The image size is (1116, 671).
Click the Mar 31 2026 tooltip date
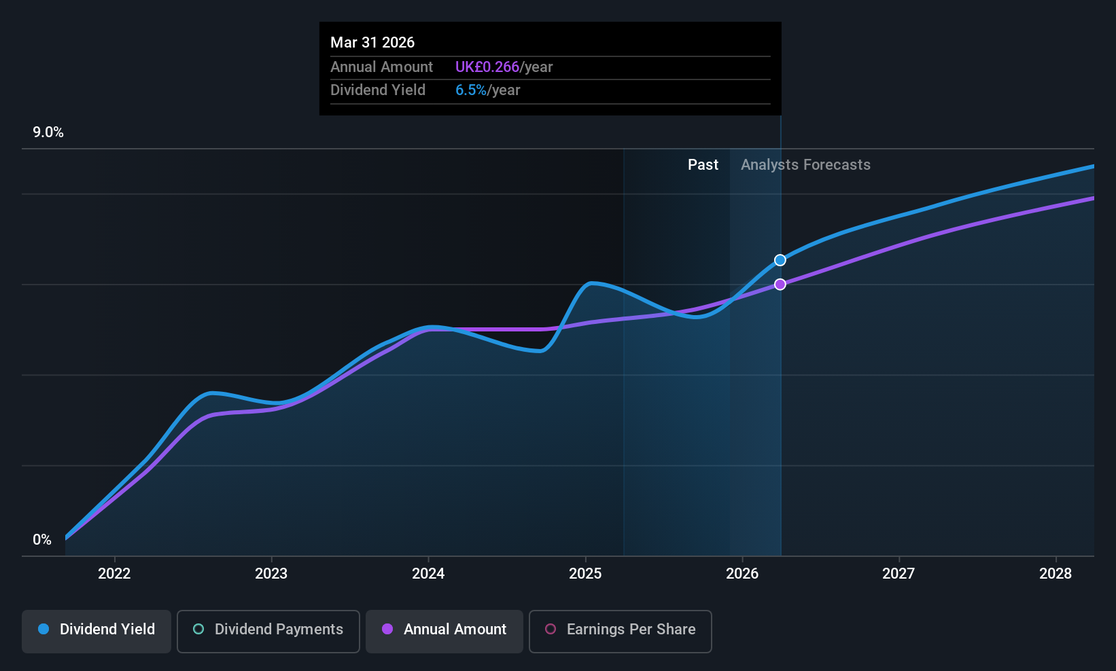372,43
